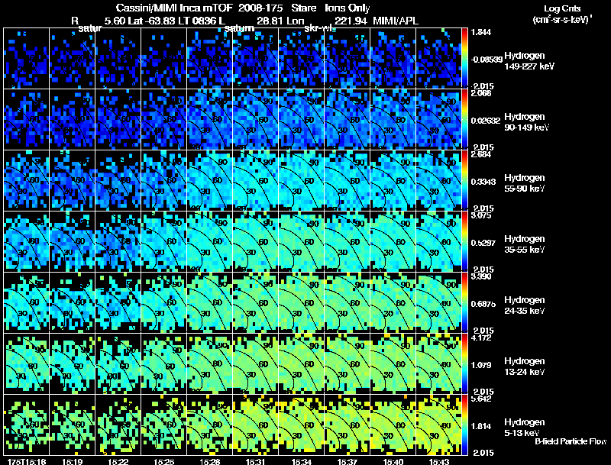Screen dimensions: 611x465
Task: Click the colorbar maximum value '3.075'
Action: (481, 215)
